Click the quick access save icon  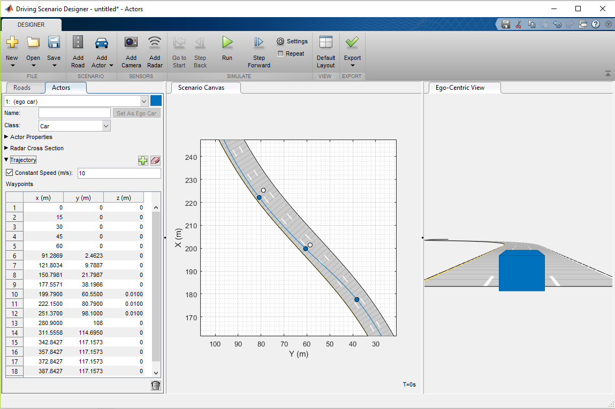pyautogui.click(x=506, y=24)
